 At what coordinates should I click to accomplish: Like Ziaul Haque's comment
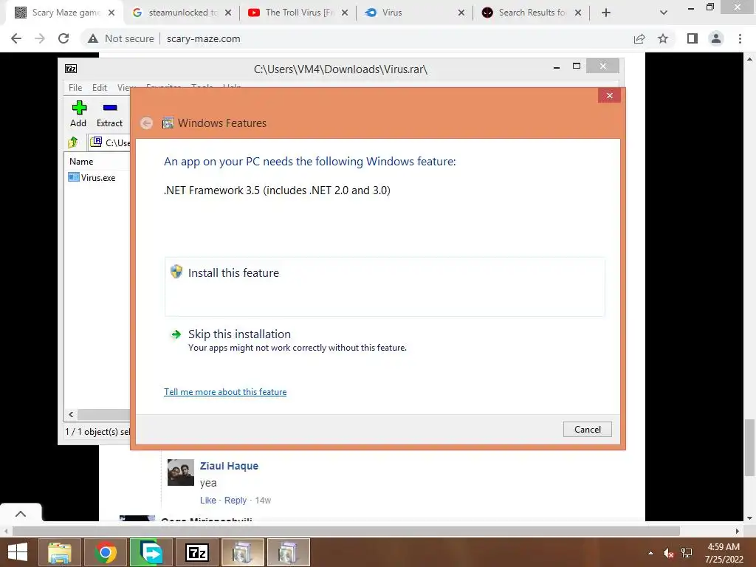click(207, 500)
